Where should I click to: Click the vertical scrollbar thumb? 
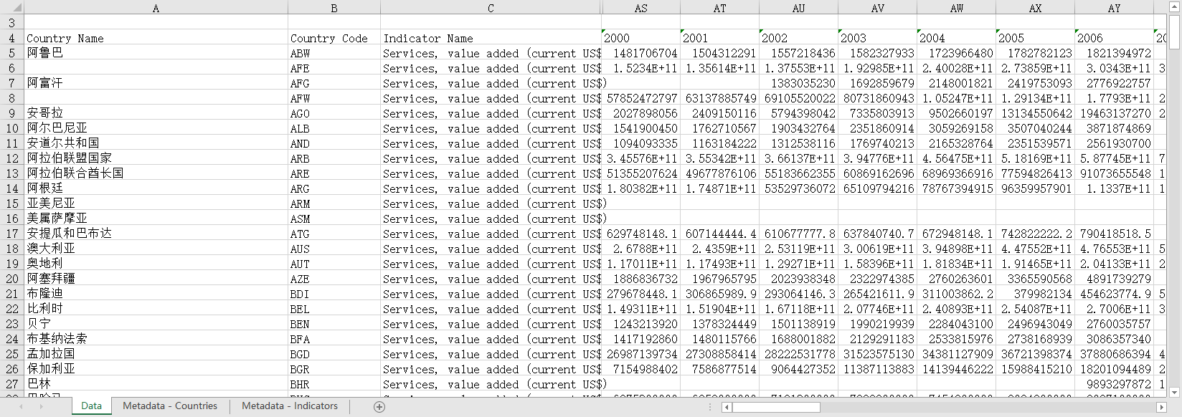1174,32
